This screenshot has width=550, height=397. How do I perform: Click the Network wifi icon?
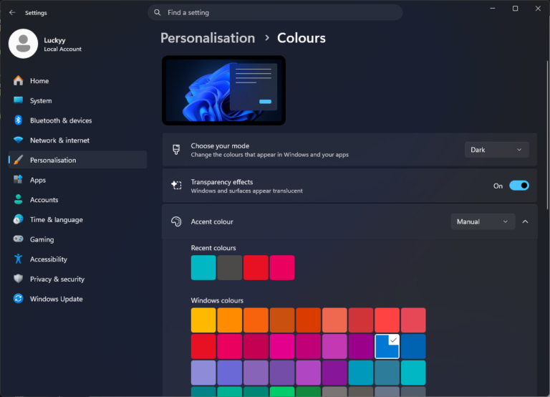18,140
